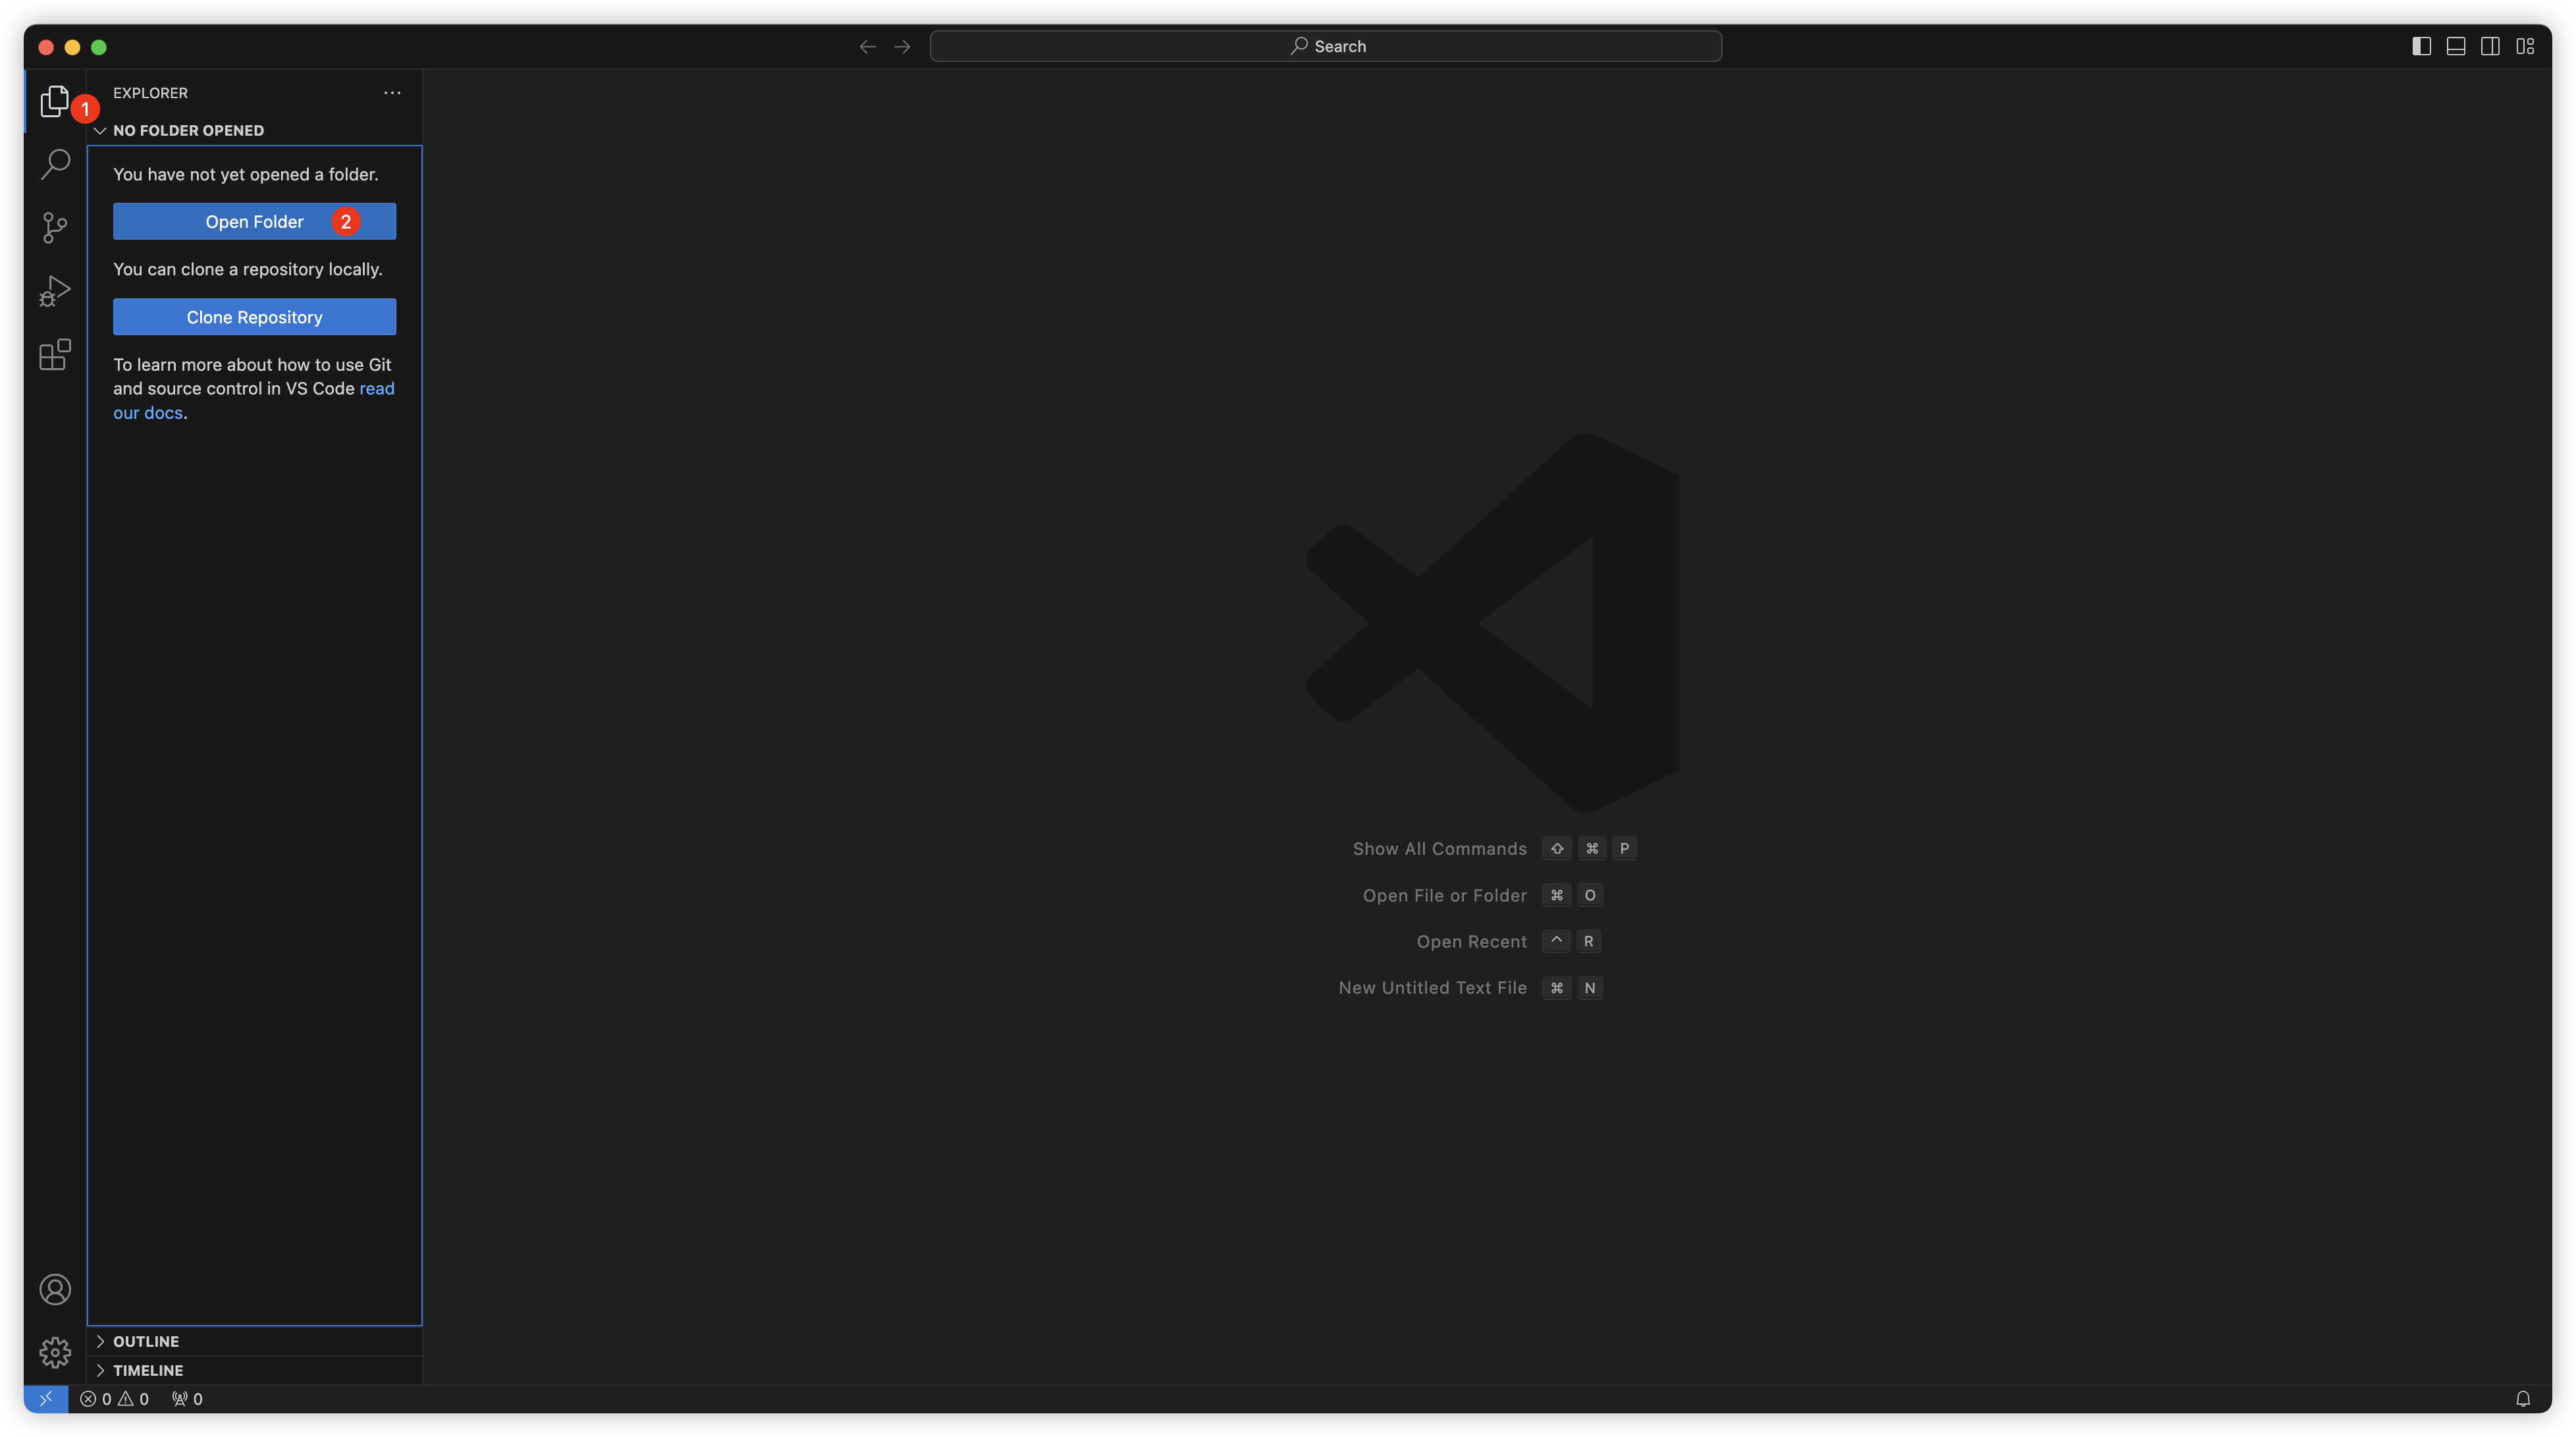
Task: Open the Explorer view in activity bar
Action: [x=54, y=101]
